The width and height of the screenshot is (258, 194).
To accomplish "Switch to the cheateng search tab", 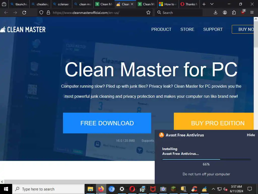I will [40, 4].
